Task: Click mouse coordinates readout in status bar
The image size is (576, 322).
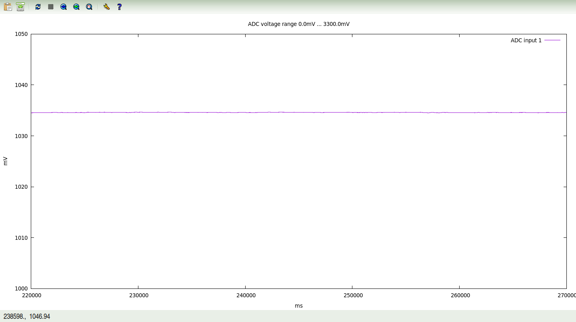Action: (27, 316)
